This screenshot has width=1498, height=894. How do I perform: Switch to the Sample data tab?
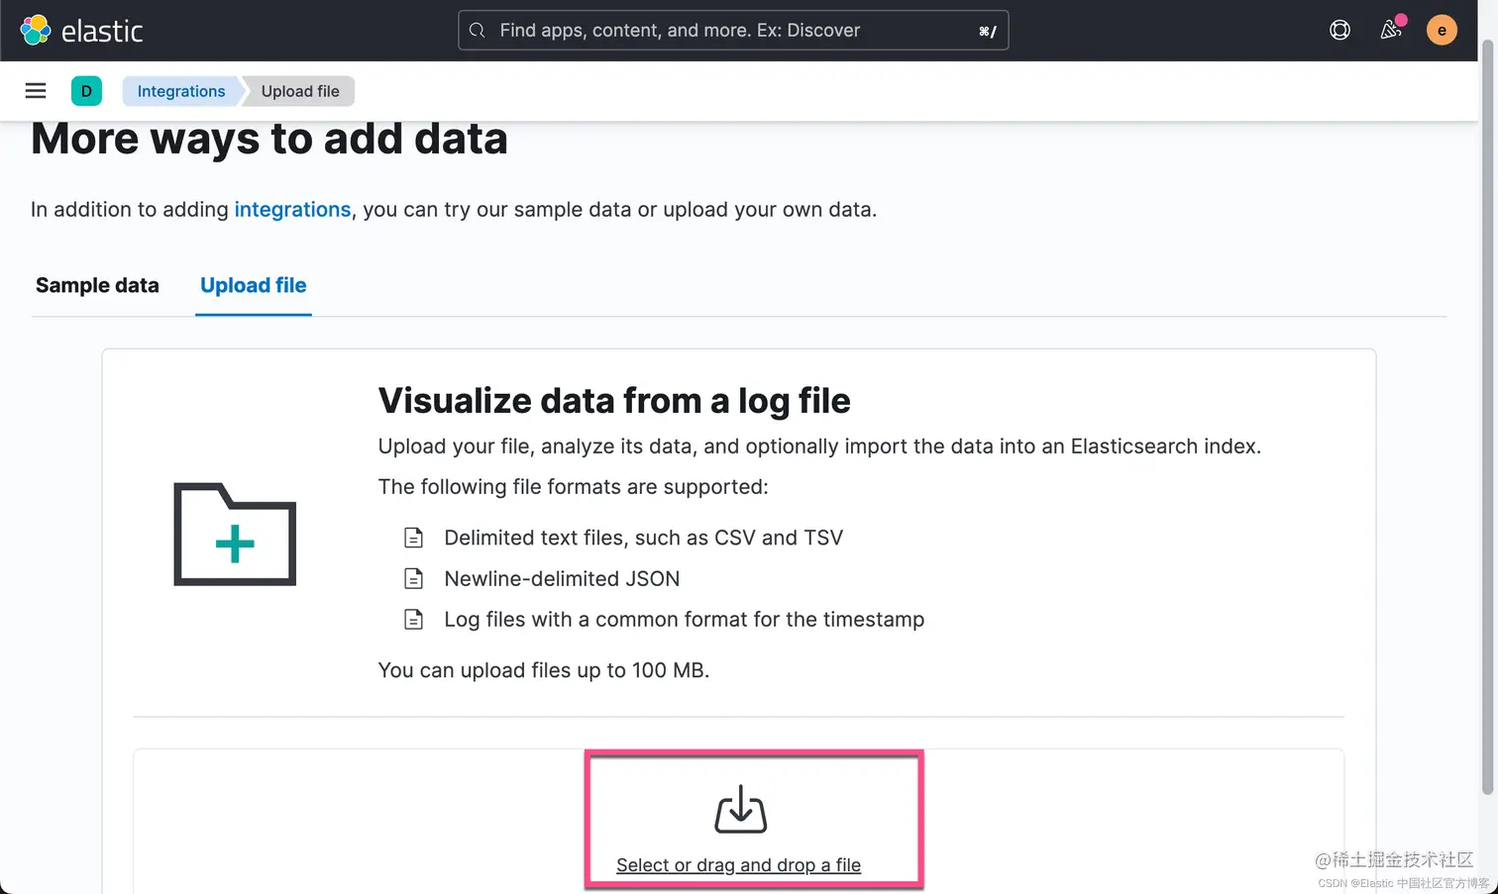[x=97, y=285]
